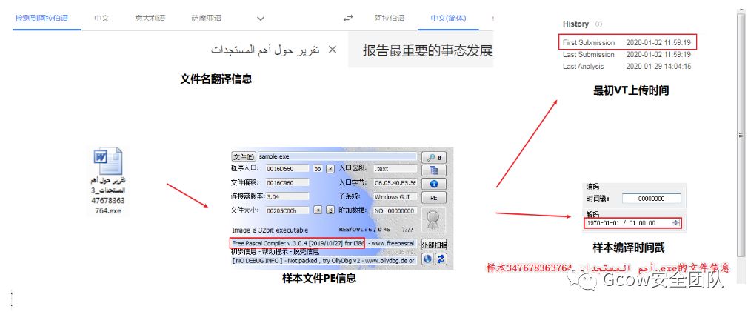Click the swap languages arrows icon
This screenshot has height=312, width=748.
pyautogui.click(x=348, y=19)
